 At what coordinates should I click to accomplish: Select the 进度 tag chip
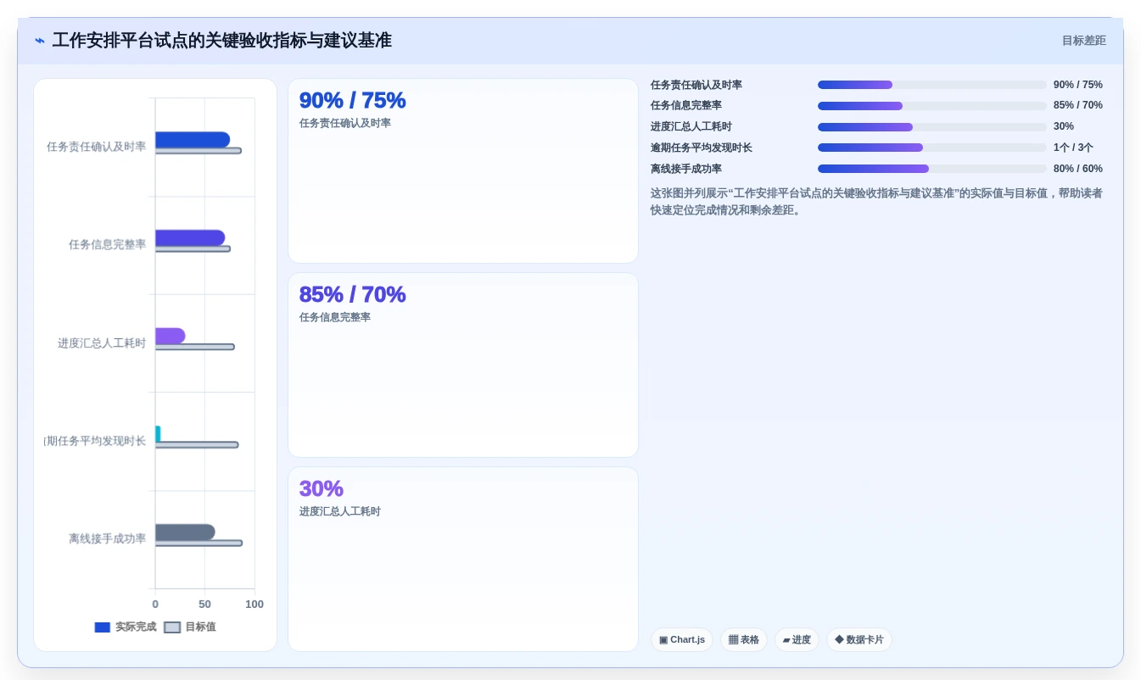(x=797, y=640)
